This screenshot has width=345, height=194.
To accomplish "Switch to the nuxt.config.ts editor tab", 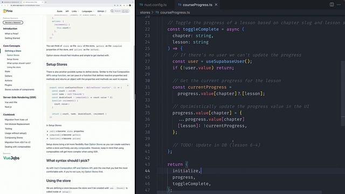I will point(153,5).
